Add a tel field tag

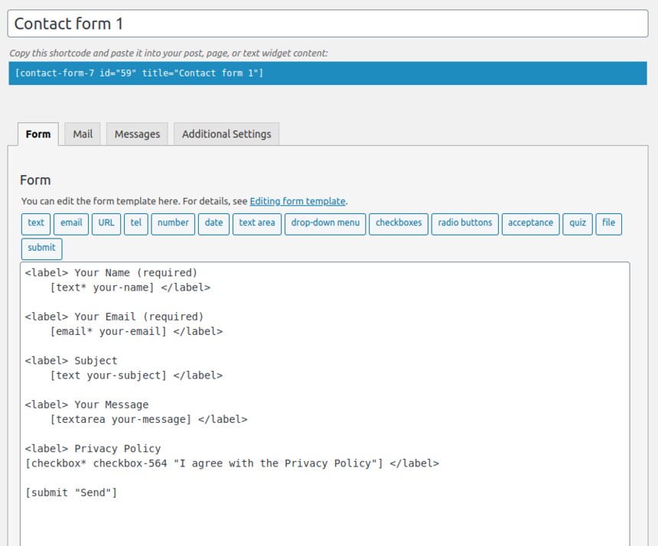pos(136,224)
